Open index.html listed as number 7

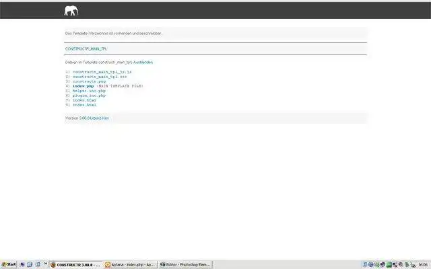(84, 100)
